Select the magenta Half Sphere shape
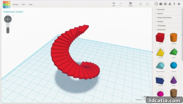Viewport: 183px width, 104px height. pos(160,94)
